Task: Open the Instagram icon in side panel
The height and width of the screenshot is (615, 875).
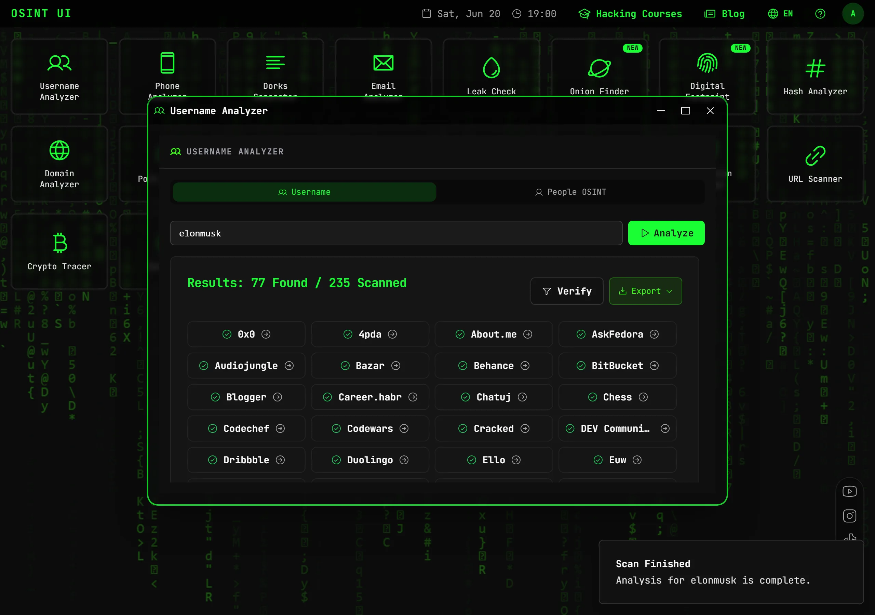Action: 849,516
